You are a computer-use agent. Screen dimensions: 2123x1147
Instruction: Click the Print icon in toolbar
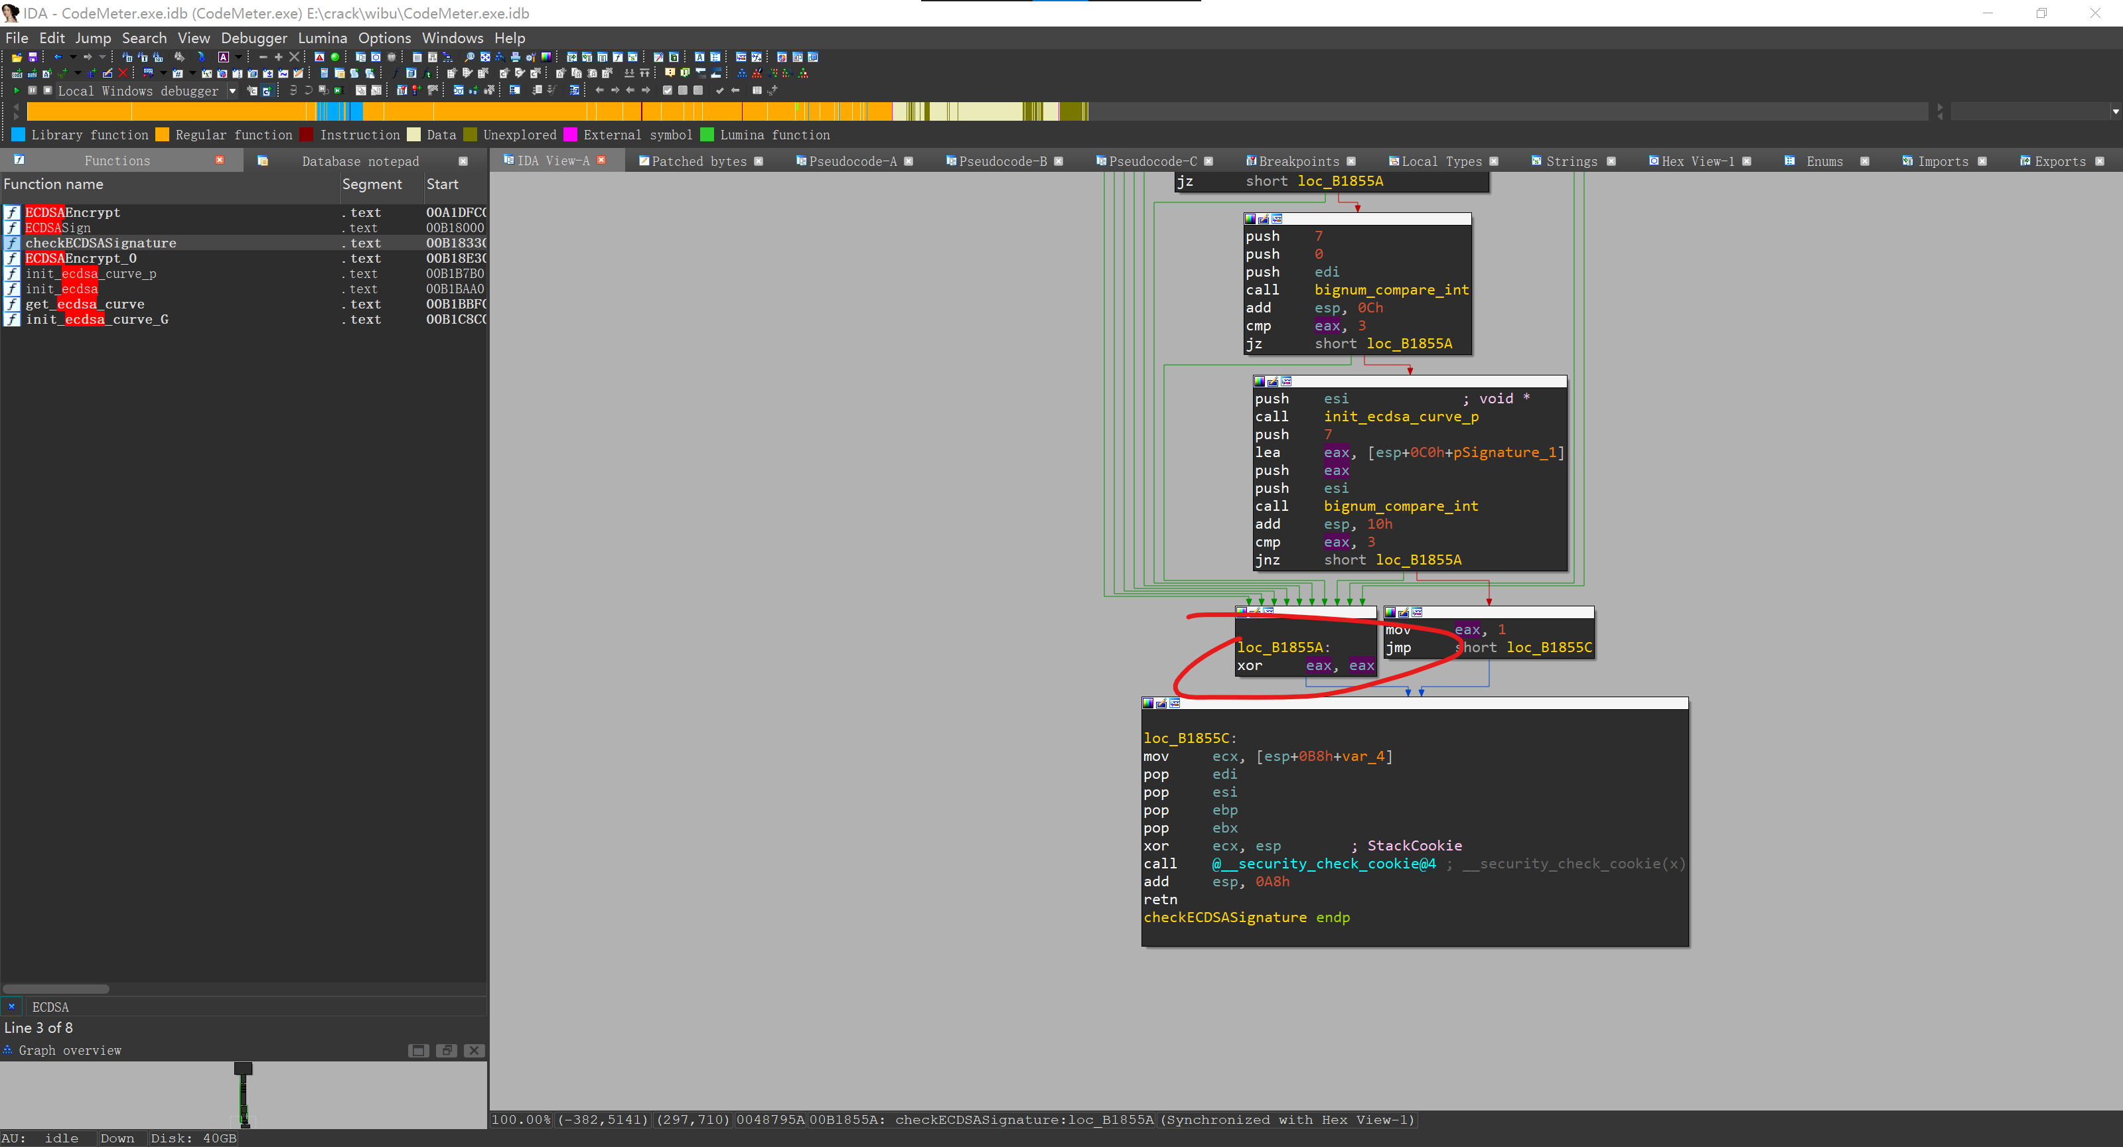click(515, 58)
